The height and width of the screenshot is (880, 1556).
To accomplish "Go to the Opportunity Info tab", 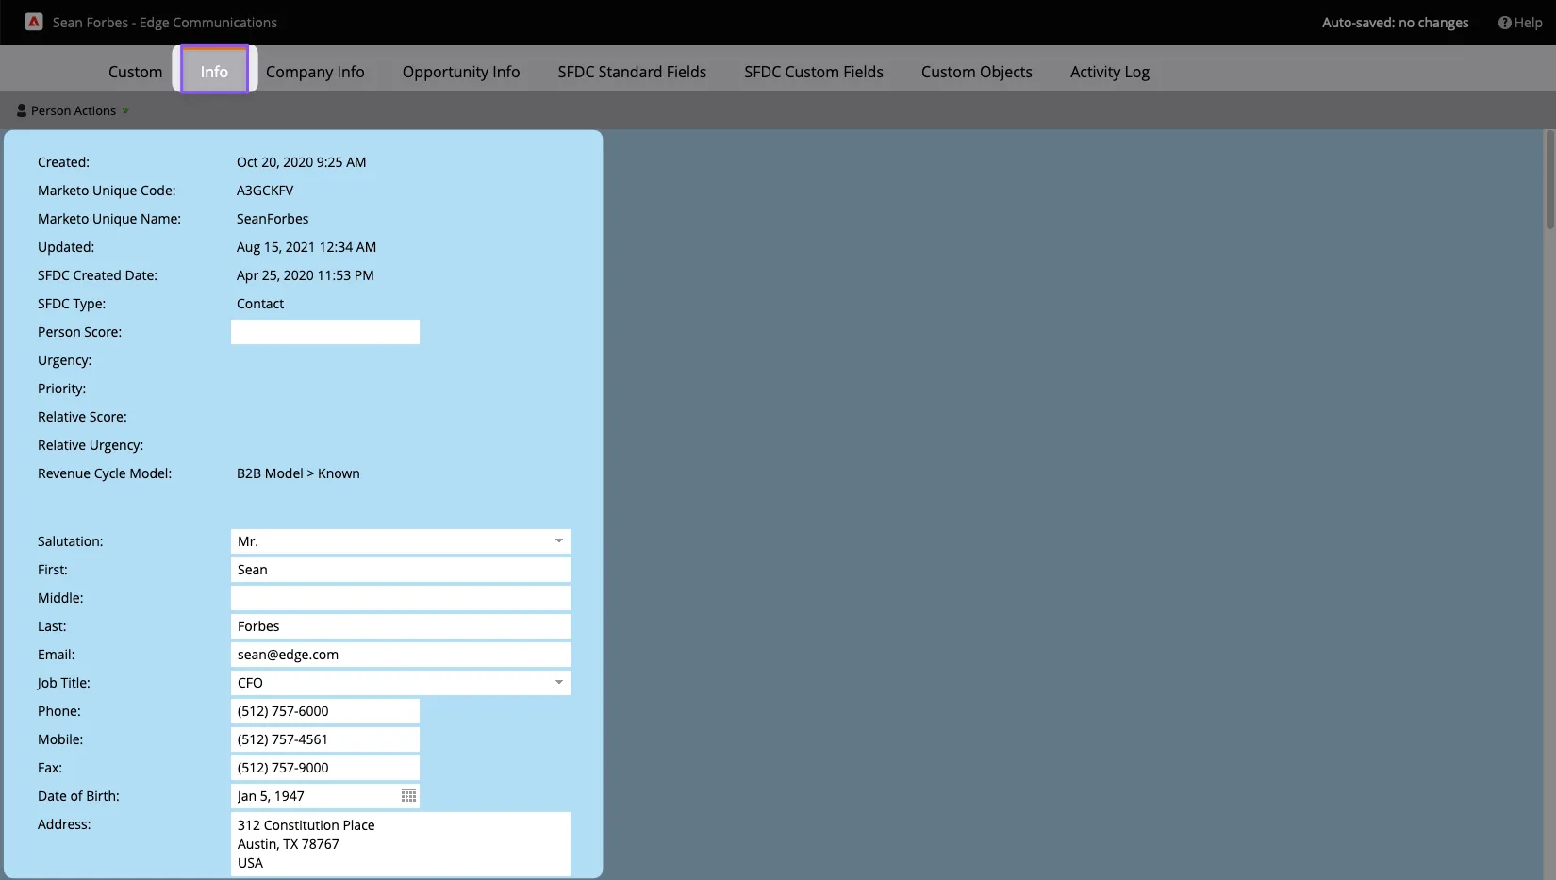I will pyautogui.click(x=461, y=72).
